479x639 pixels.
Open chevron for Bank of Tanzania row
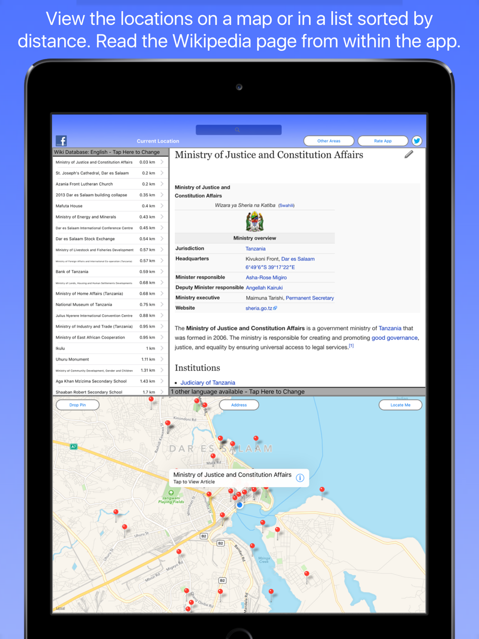[162, 272]
